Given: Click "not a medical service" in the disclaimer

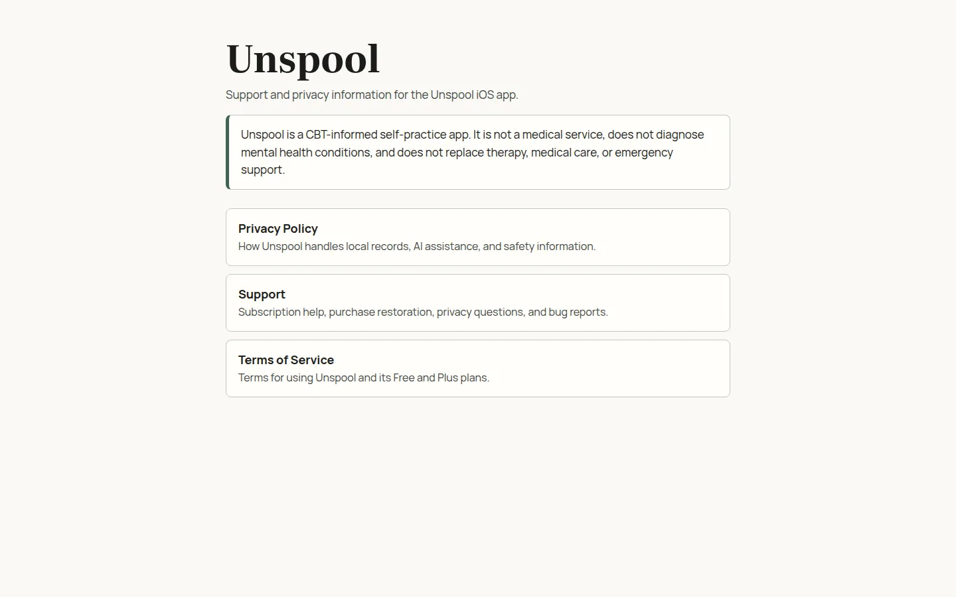Looking at the screenshot, I should tap(548, 135).
